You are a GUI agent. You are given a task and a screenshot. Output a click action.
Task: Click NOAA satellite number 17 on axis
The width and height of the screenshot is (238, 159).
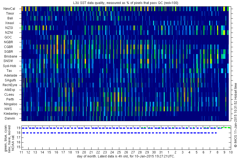(x=19, y=138)
